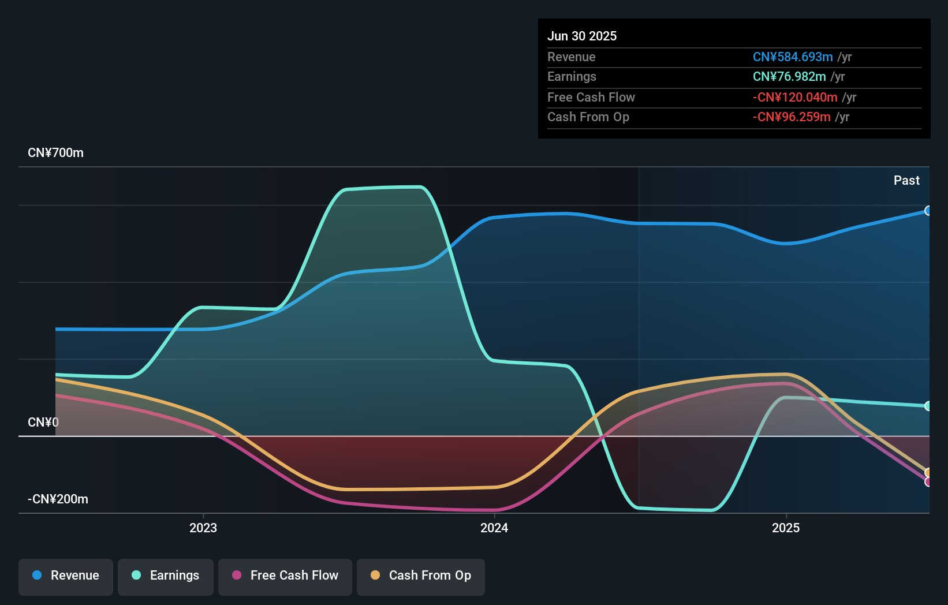This screenshot has height=605, width=948.
Task: Click the 2024 x-axis label
Action: coord(494,528)
